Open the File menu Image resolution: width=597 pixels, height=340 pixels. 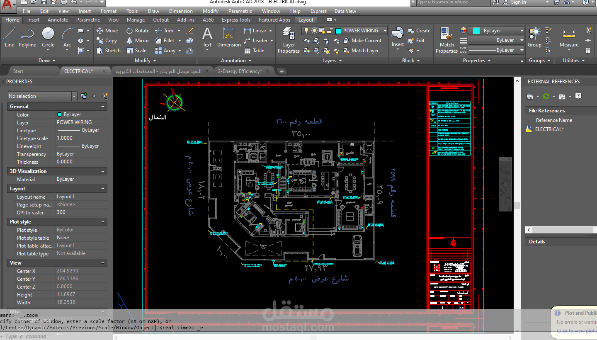click(x=27, y=11)
